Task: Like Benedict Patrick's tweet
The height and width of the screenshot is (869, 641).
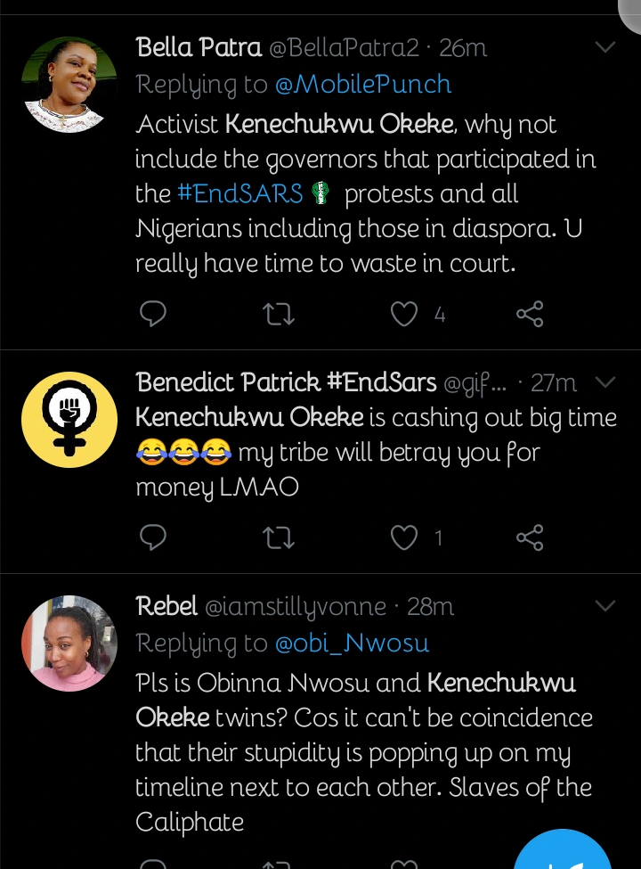Action: click(x=404, y=537)
